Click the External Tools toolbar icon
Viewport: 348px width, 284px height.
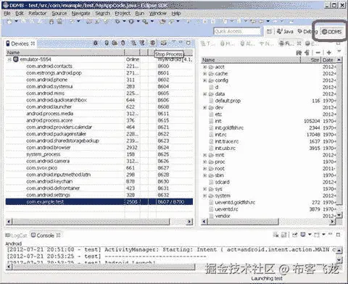145,22
